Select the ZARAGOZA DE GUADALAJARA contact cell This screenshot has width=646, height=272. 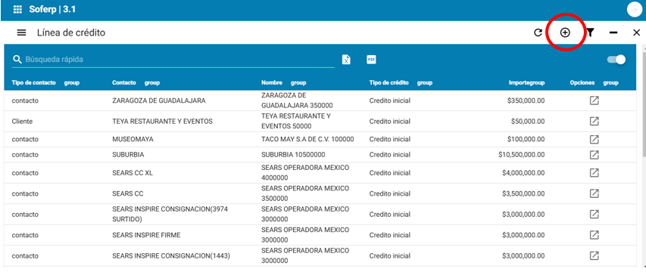(x=158, y=100)
